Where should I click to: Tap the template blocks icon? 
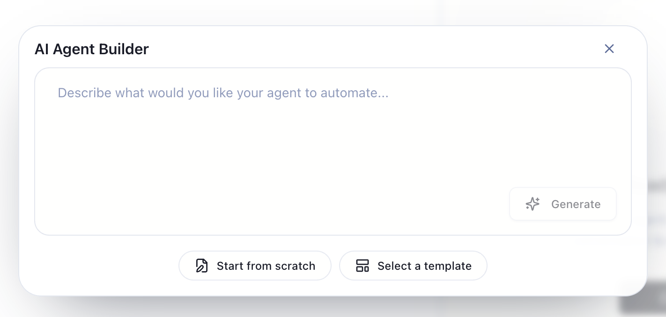pyautogui.click(x=363, y=266)
